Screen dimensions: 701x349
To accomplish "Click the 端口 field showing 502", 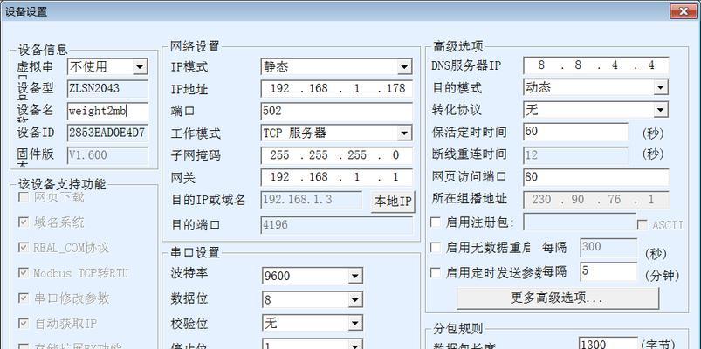I will 336,111.
